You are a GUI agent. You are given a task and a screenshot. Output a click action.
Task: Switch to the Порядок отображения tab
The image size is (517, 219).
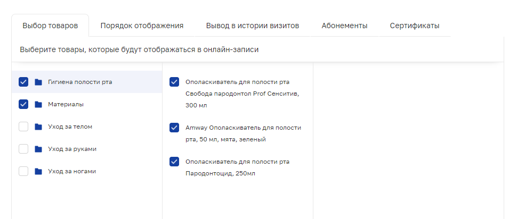(x=142, y=26)
